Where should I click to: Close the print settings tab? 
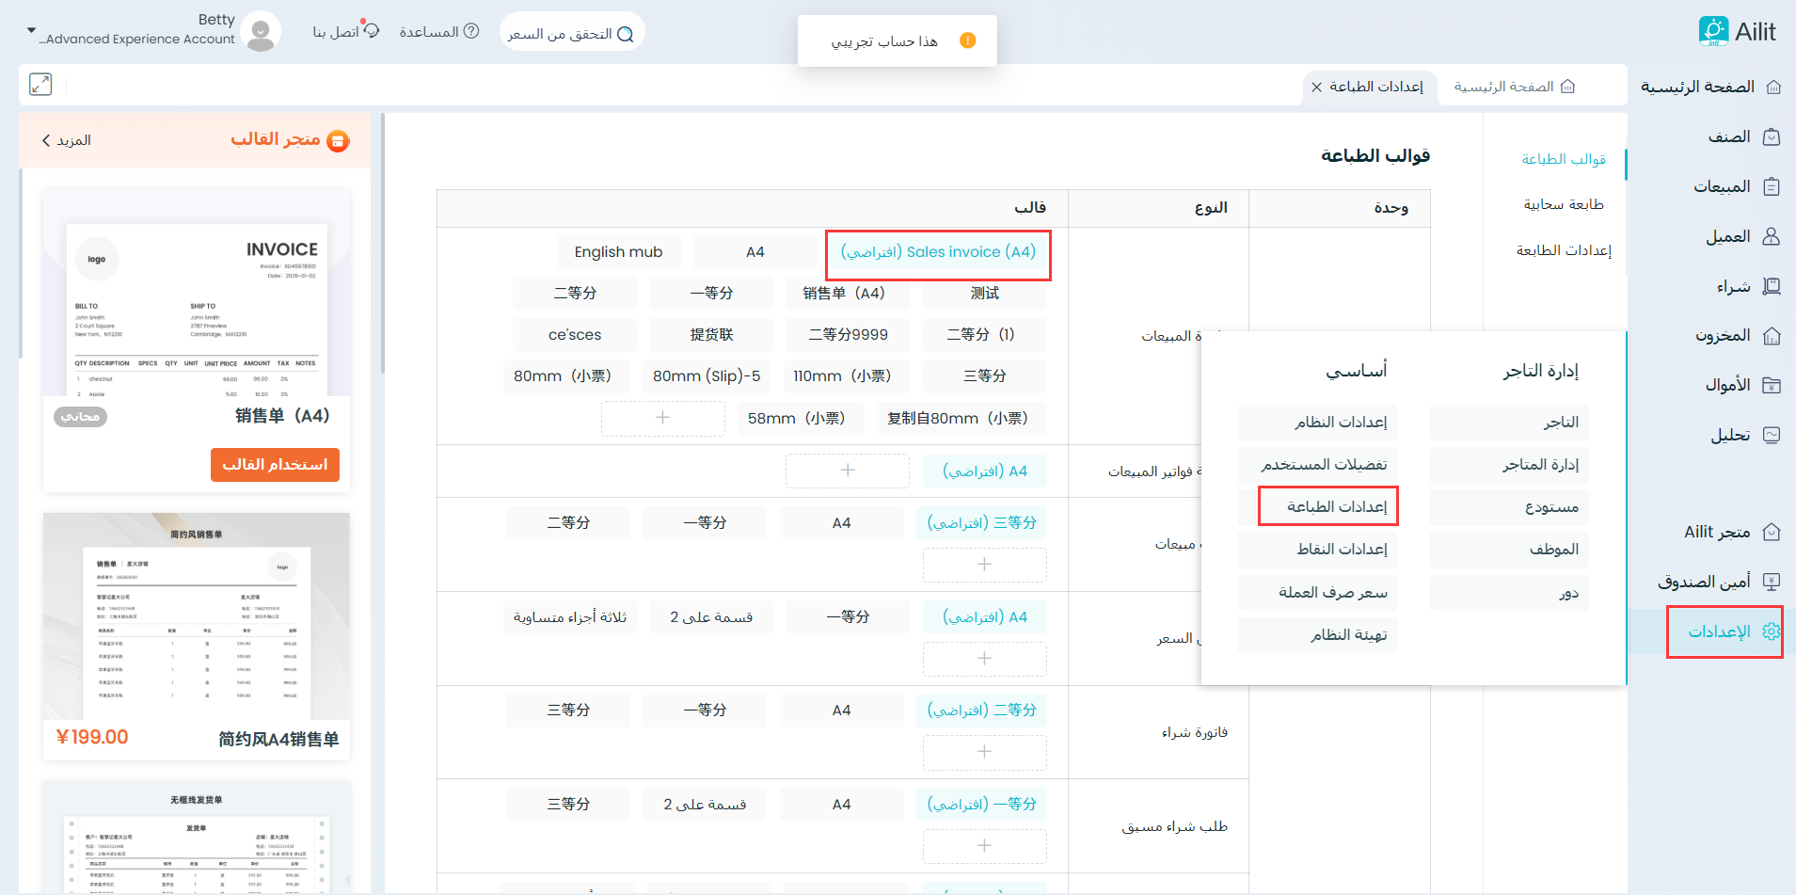[1316, 87]
